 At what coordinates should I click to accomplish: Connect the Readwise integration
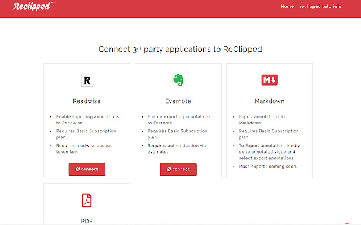pyautogui.click(x=87, y=169)
